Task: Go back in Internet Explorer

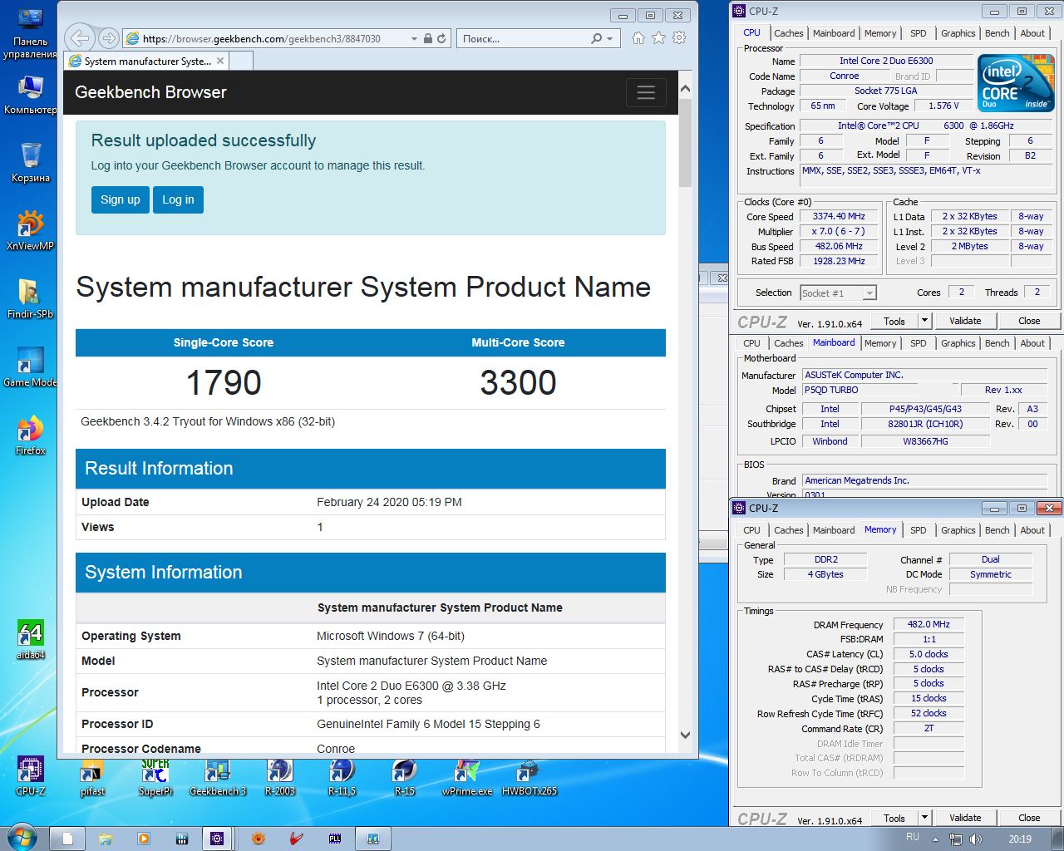Action: 80,37
